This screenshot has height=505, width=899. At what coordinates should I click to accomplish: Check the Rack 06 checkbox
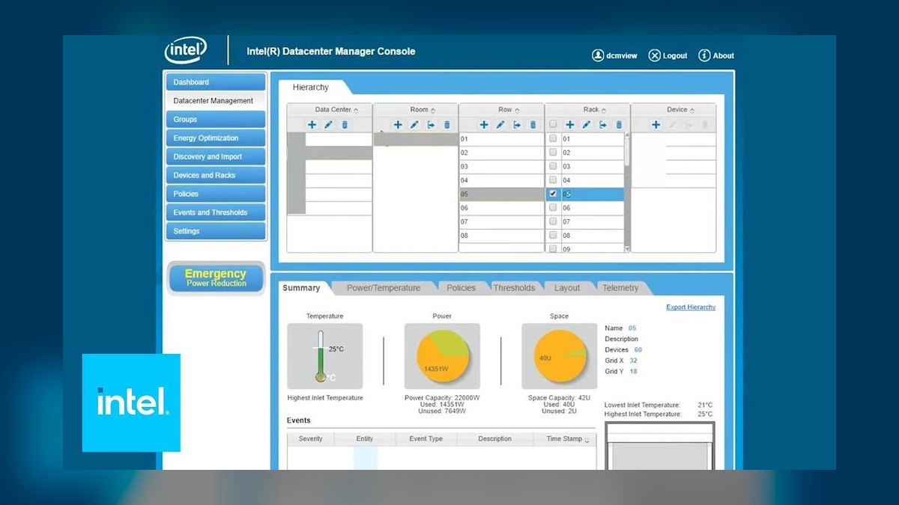tap(553, 208)
